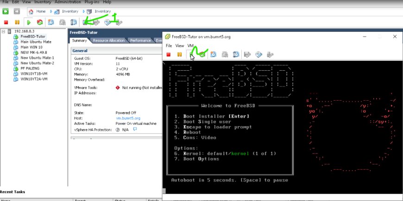Click the USB device connect icon in the main toolbar

pos(119,23)
